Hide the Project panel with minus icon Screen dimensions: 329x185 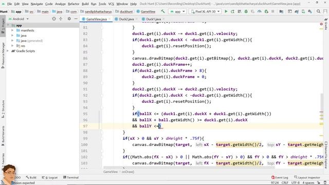coord(76,19)
